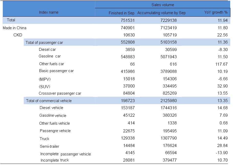233x168 pixels.
Task: Select the Crossover passenger car label
Action: pos(60,93)
